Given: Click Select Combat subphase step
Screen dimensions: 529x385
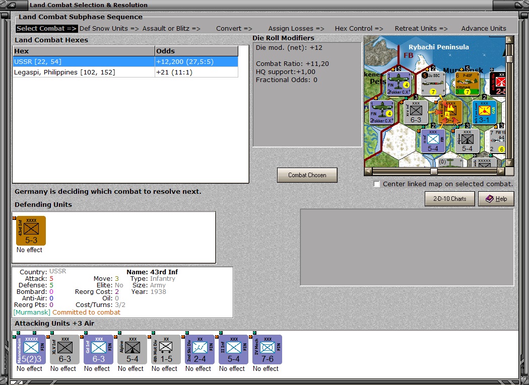Looking at the screenshot, I should point(46,29).
